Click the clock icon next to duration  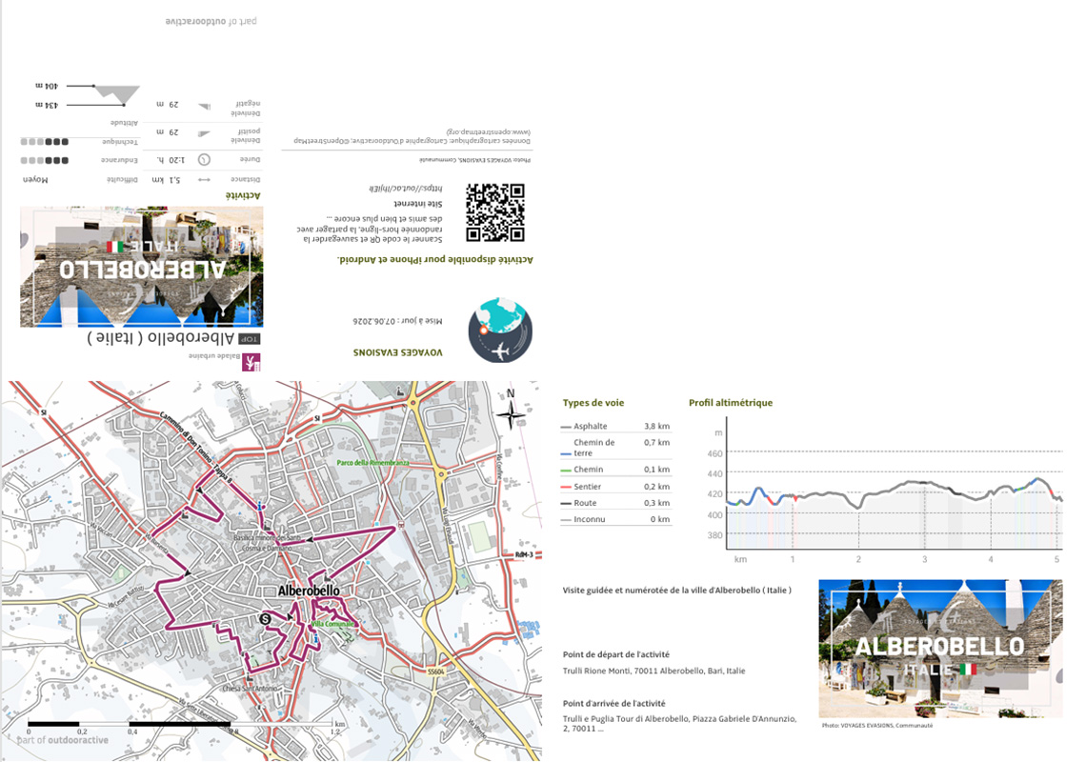[x=204, y=159]
